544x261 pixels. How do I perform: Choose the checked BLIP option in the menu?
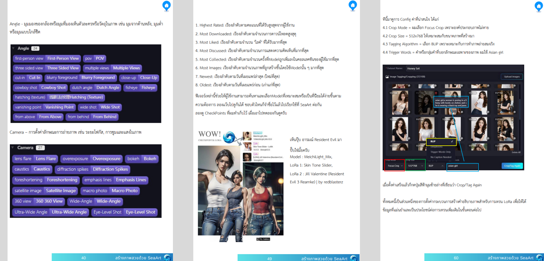coord(441,142)
